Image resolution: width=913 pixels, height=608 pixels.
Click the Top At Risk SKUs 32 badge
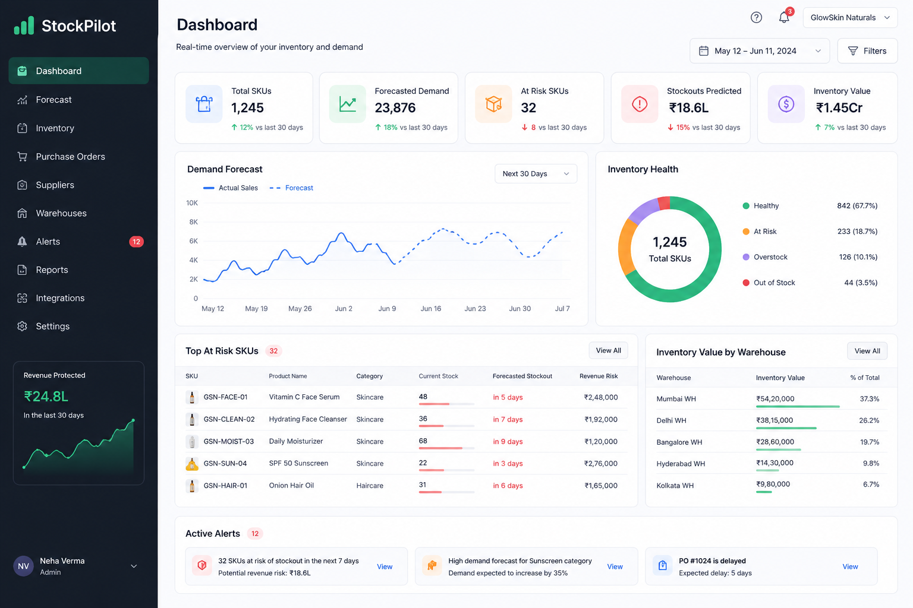273,351
